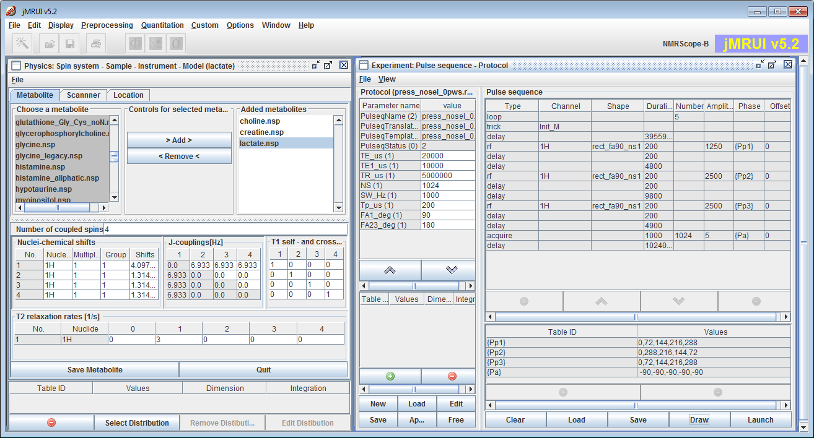The image size is (814, 438).
Task: Move protocol parameter down with down chevron
Action: [452, 270]
